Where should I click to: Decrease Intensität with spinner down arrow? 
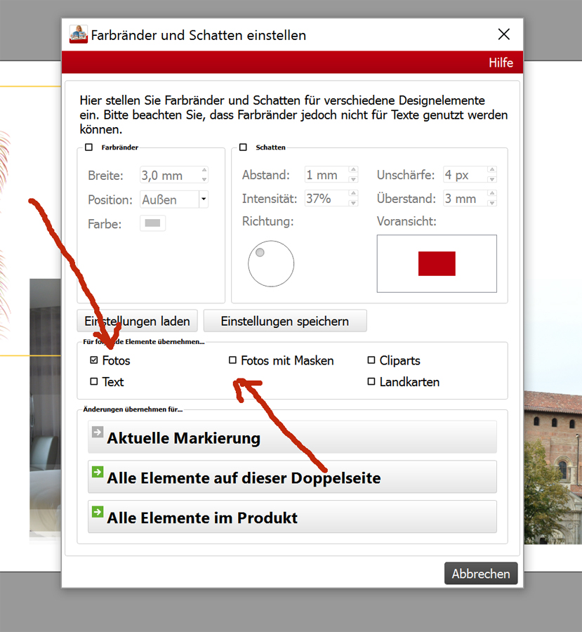353,203
